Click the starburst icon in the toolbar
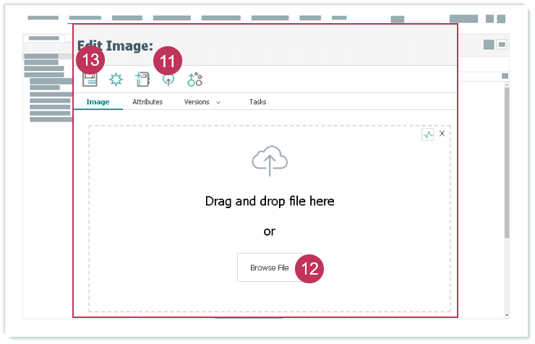Image resolution: width=535 pixels, height=344 pixels. (116, 79)
